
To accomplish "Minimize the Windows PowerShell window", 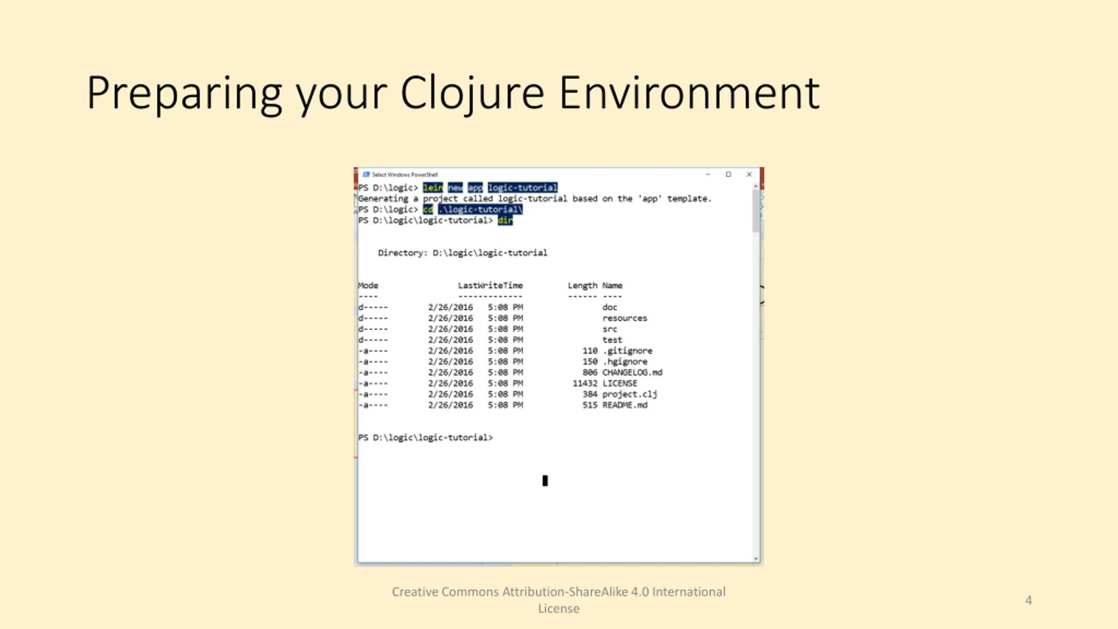I will point(708,174).
